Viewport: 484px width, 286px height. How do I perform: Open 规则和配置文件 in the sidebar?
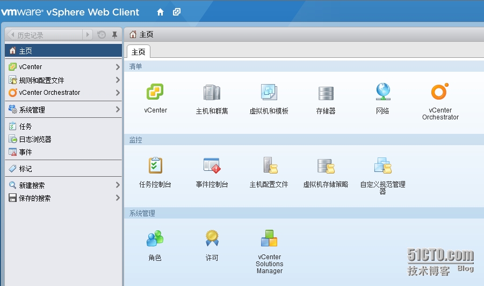point(63,80)
